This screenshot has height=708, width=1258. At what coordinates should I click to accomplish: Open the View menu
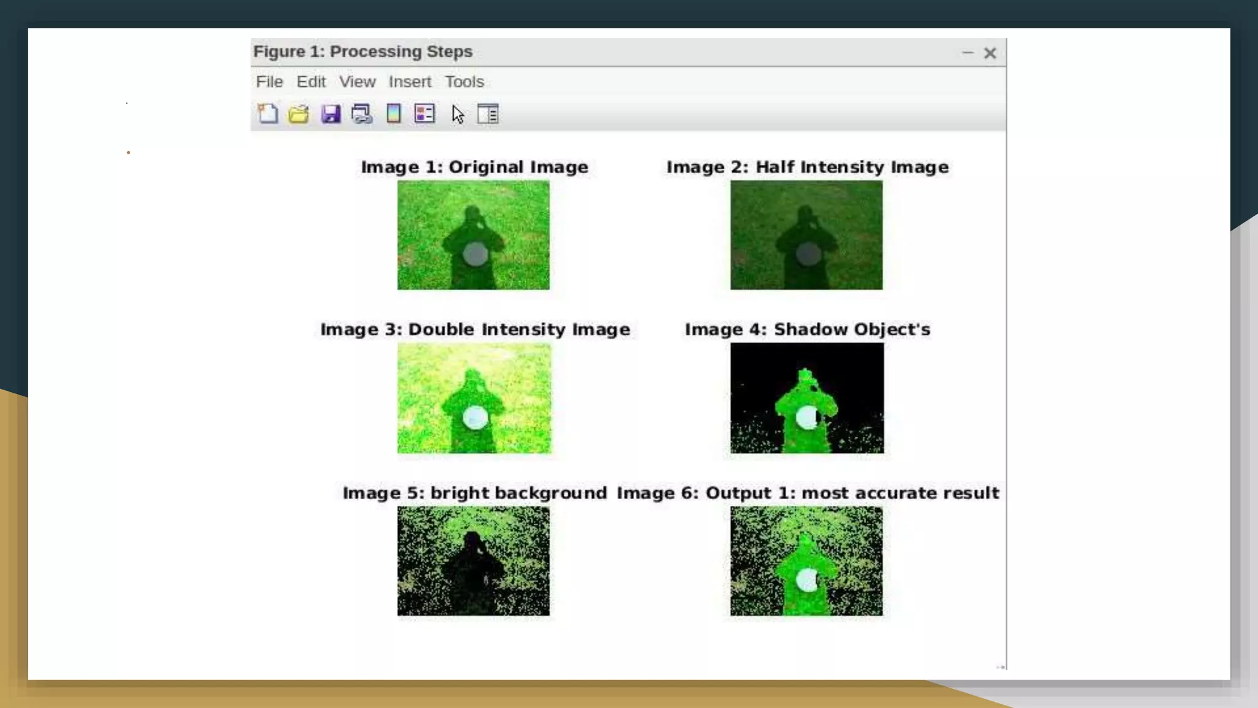pos(357,82)
